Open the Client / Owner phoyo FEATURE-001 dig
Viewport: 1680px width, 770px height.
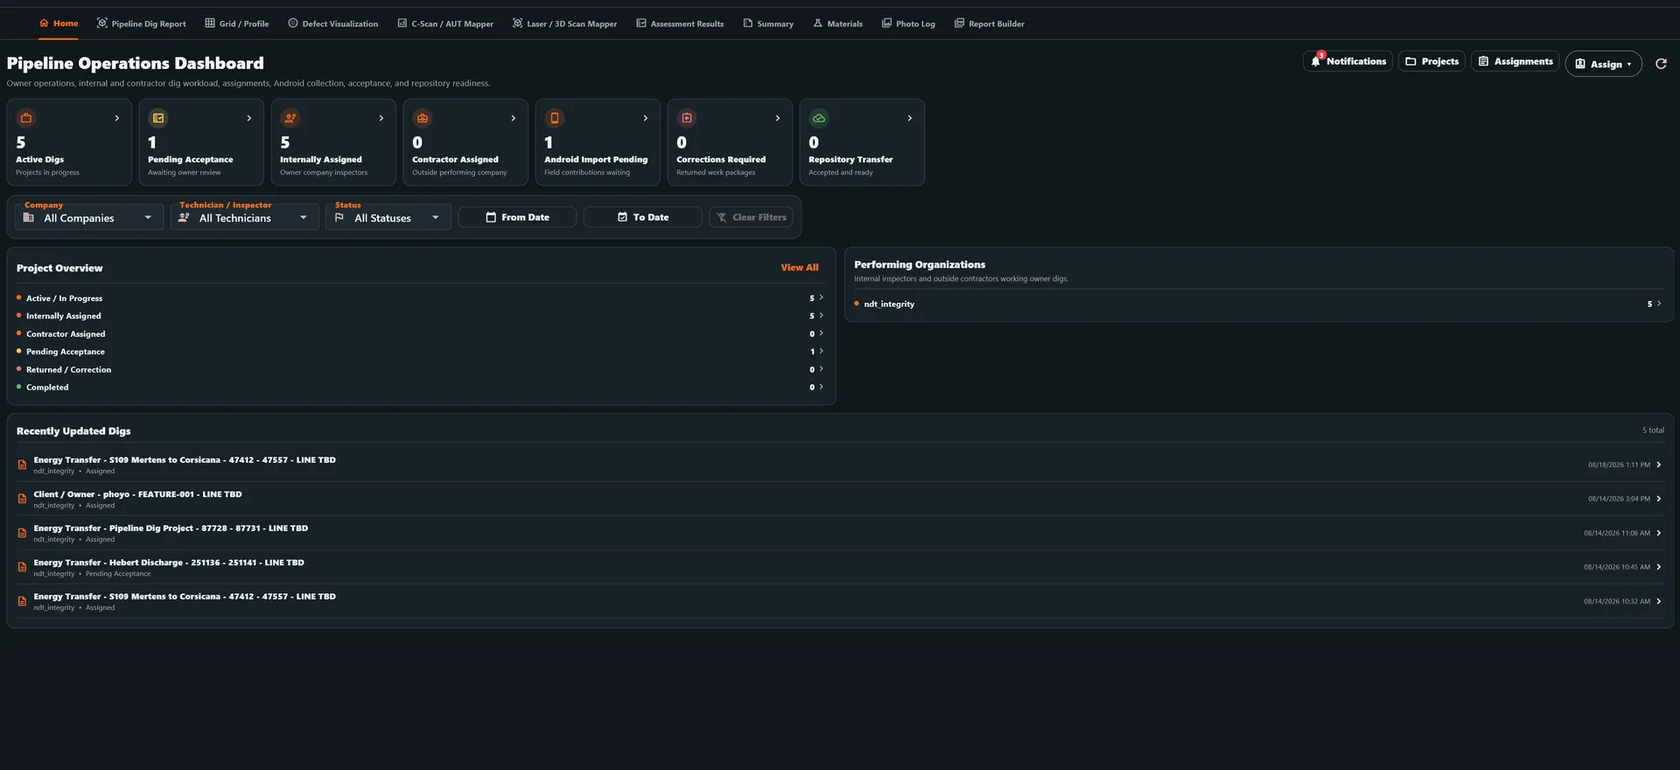(840, 499)
